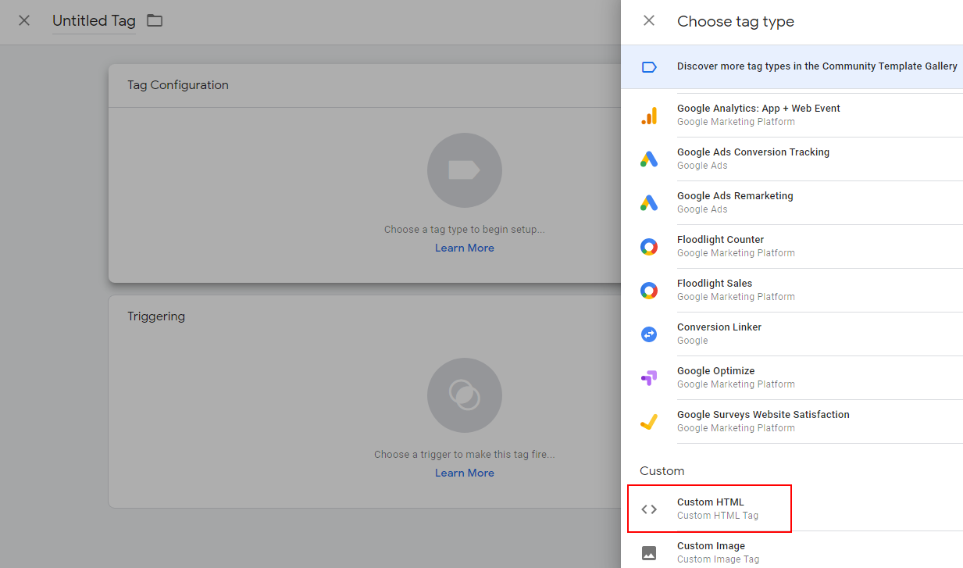This screenshot has height=568, width=963.
Task: Close the Choose tag type panel
Action: 649,20
